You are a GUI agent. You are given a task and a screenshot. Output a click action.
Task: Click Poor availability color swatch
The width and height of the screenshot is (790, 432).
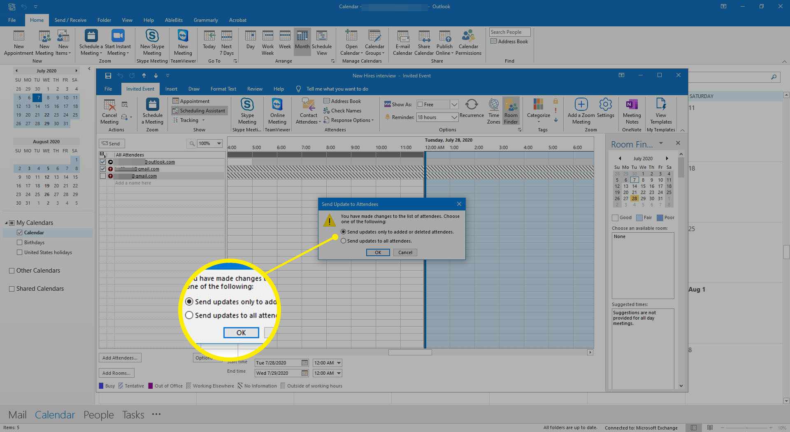point(660,217)
